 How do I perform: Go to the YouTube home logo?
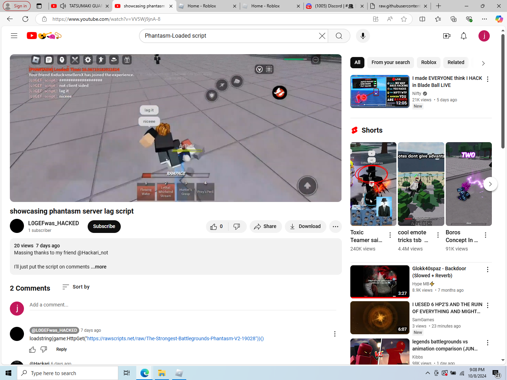pos(44,36)
